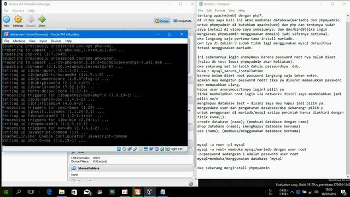Launch Microsoft Edge from taskbar
350x197 pixels.
click(49, 192)
